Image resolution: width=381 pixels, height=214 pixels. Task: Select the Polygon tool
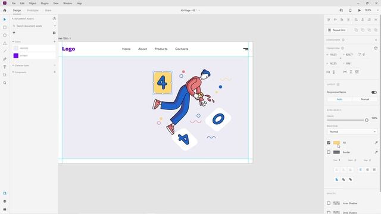pos(5,43)
